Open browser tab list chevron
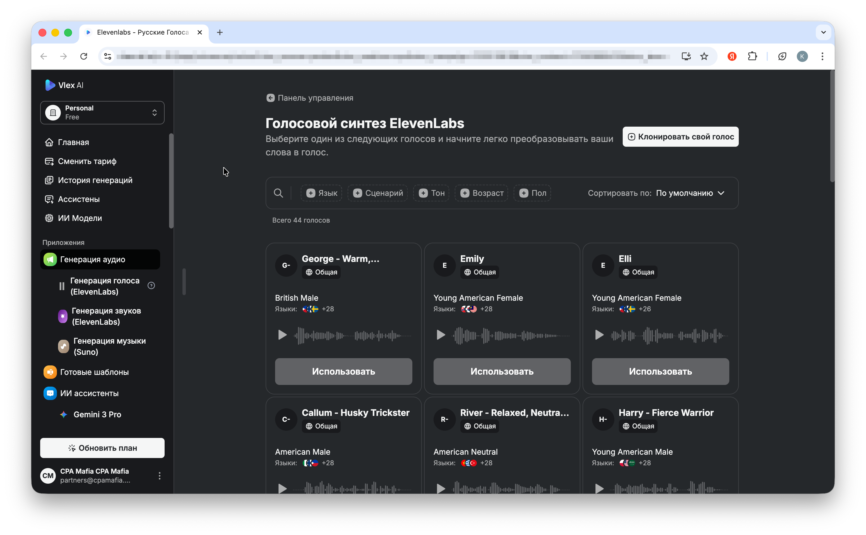The width and height of the screenshot is (866, 535). click(823, 32)
